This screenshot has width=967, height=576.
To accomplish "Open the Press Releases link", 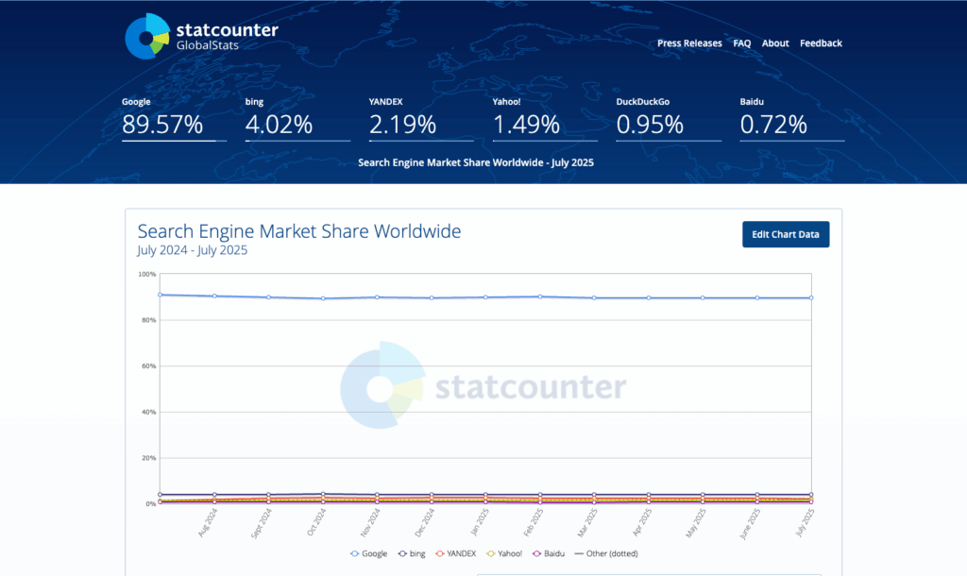I will click(688, 43).
